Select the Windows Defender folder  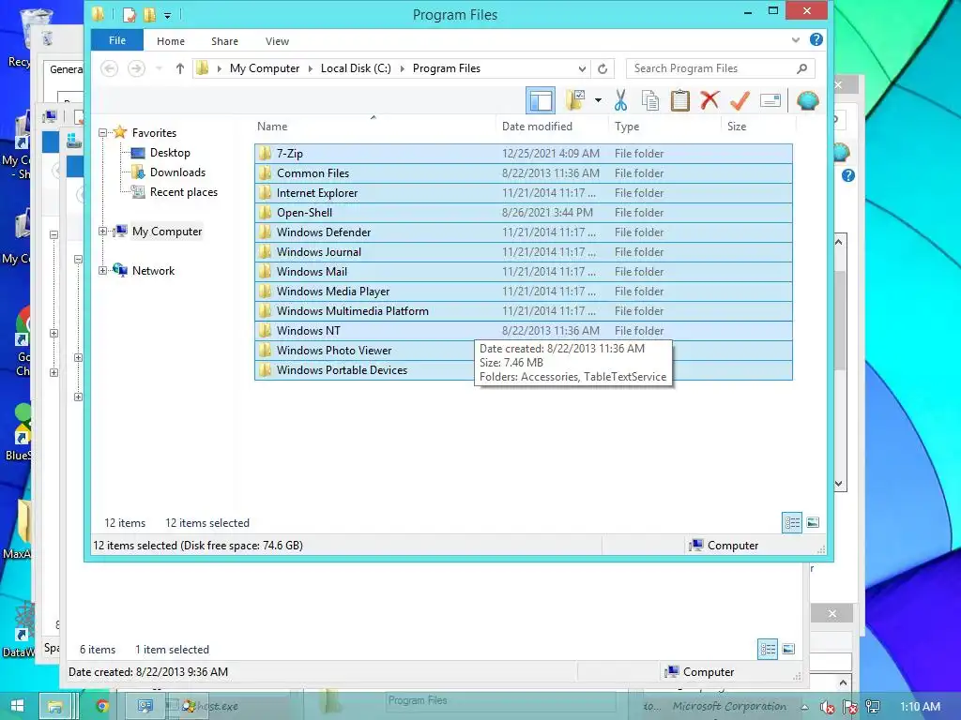click(x=524, y=232)
